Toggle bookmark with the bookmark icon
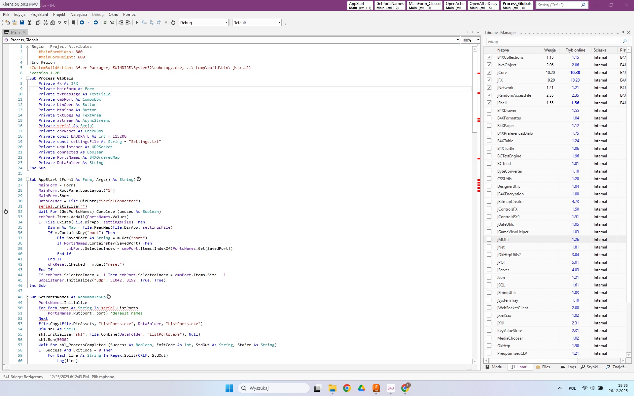 (x=73, y=22)
